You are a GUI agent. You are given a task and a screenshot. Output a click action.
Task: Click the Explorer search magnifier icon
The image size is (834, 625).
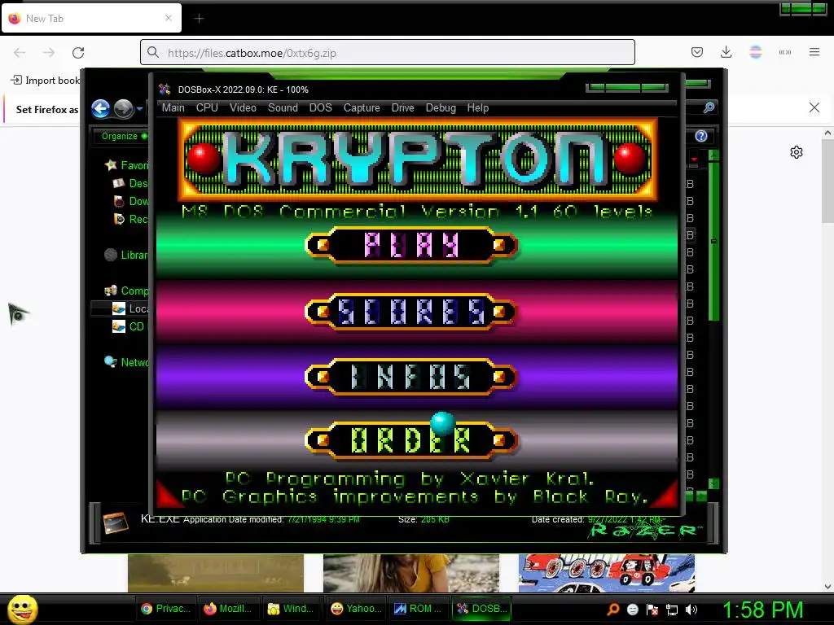click(x=709, y=108)
